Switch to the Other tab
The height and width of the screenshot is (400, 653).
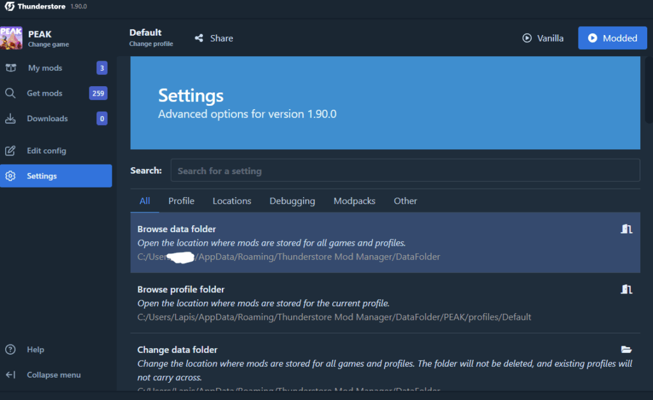click(x=405, y=201)
